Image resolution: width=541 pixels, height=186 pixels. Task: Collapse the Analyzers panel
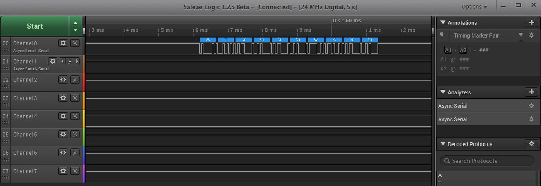pos(443,92)
